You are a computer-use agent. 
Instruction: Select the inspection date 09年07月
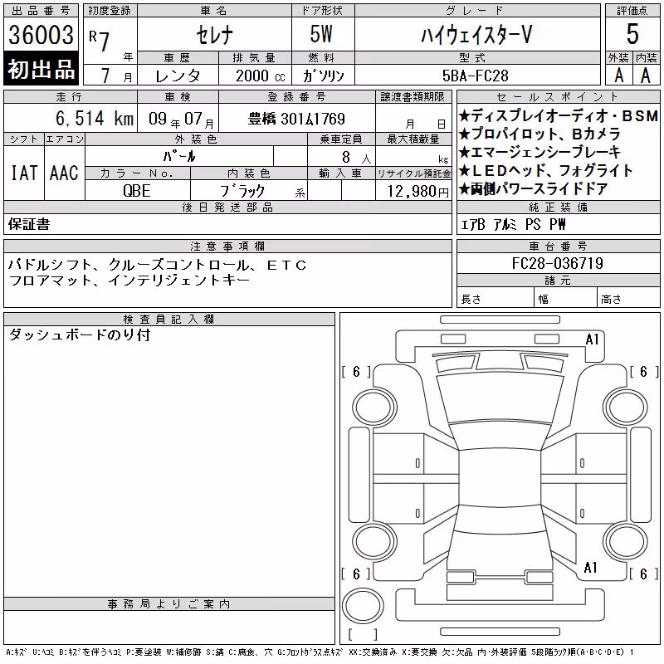tap(181, 119)
